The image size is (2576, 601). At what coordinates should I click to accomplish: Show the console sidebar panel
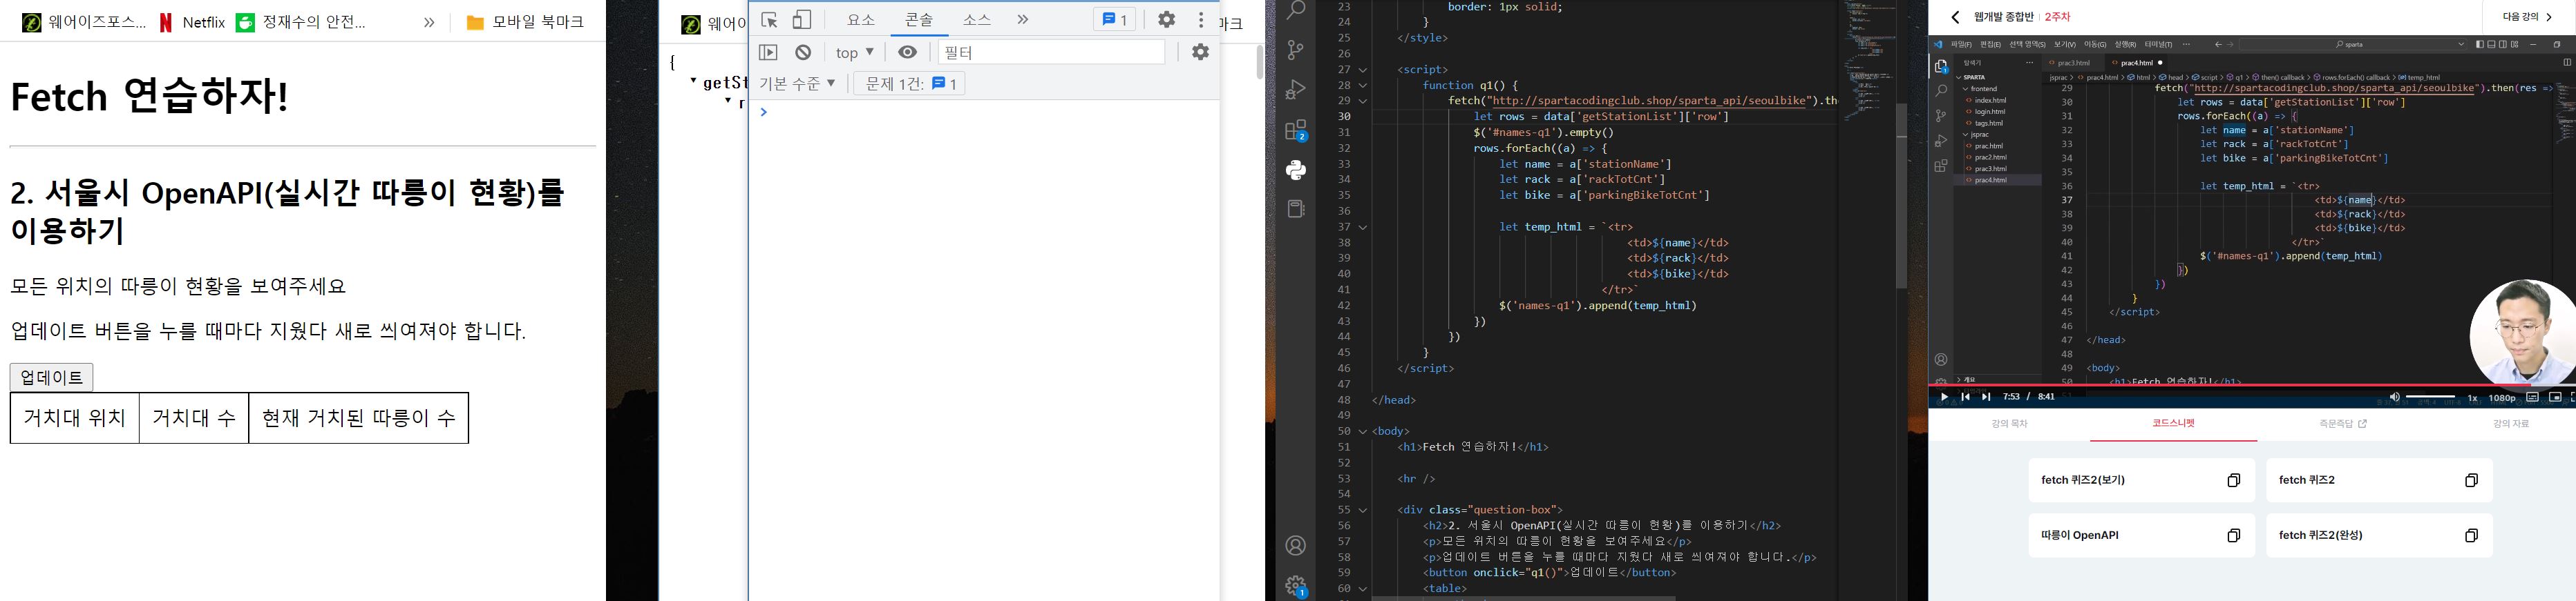(768, 52)
